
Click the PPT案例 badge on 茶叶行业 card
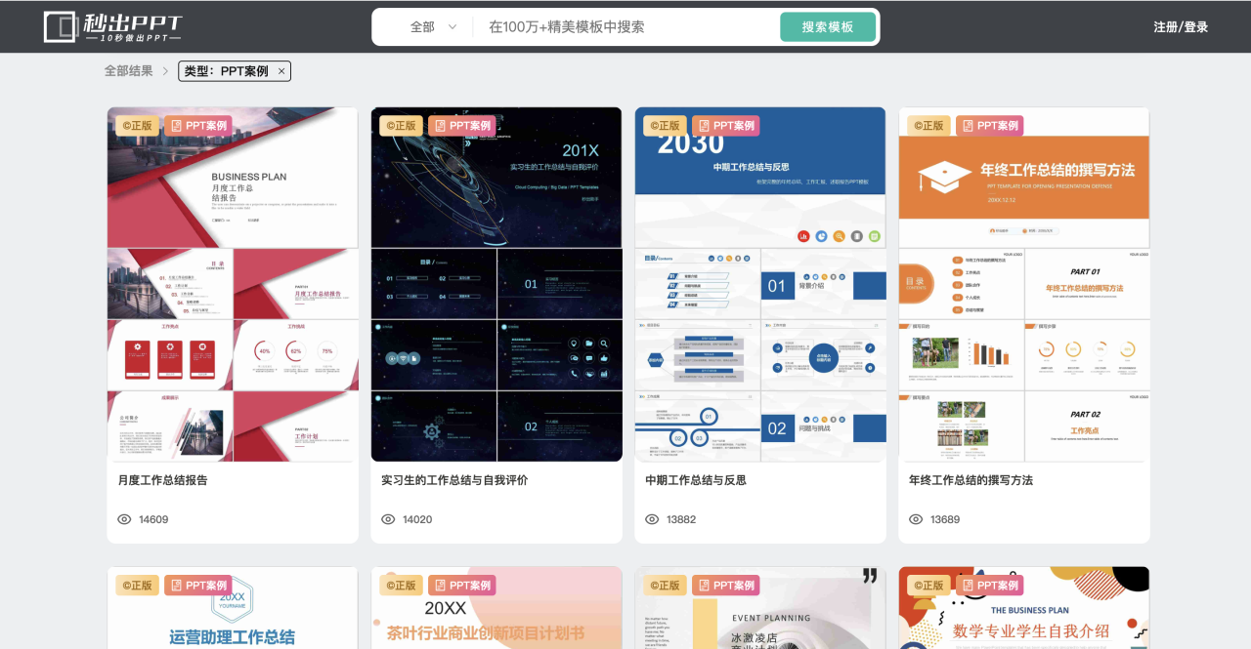[462, 586]
